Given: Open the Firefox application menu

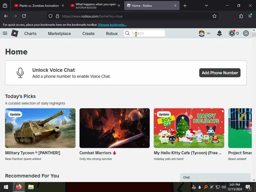Looking at the screenshot, I should tap(250, 16).
